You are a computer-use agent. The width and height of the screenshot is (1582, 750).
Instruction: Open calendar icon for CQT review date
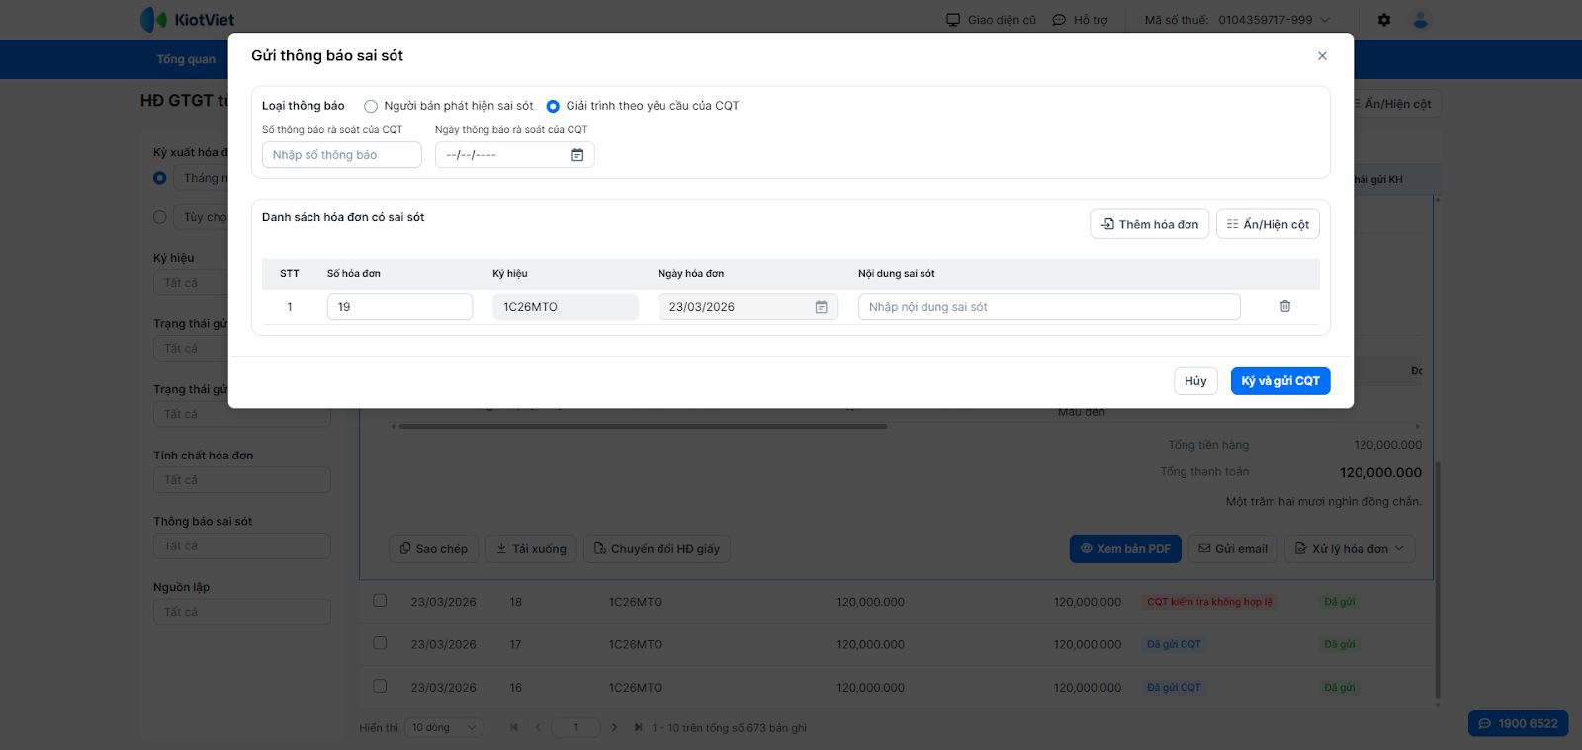coord(577,155)
